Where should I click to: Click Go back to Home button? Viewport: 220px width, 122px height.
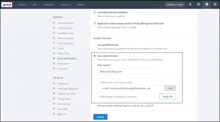click(x=175, y=4)
